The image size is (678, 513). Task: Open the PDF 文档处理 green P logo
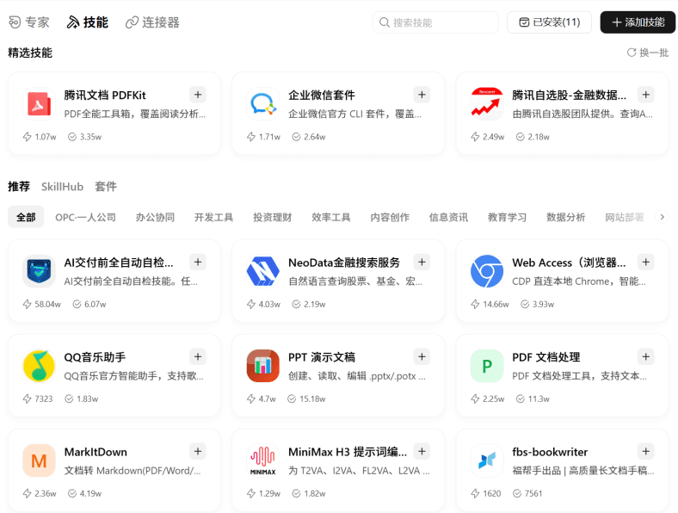(487, 366)
